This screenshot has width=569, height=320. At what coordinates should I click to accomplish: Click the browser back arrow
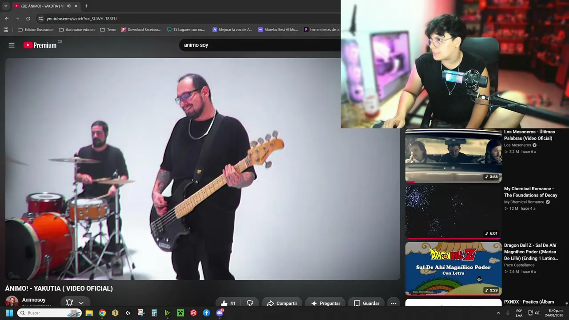coord(7,19)
